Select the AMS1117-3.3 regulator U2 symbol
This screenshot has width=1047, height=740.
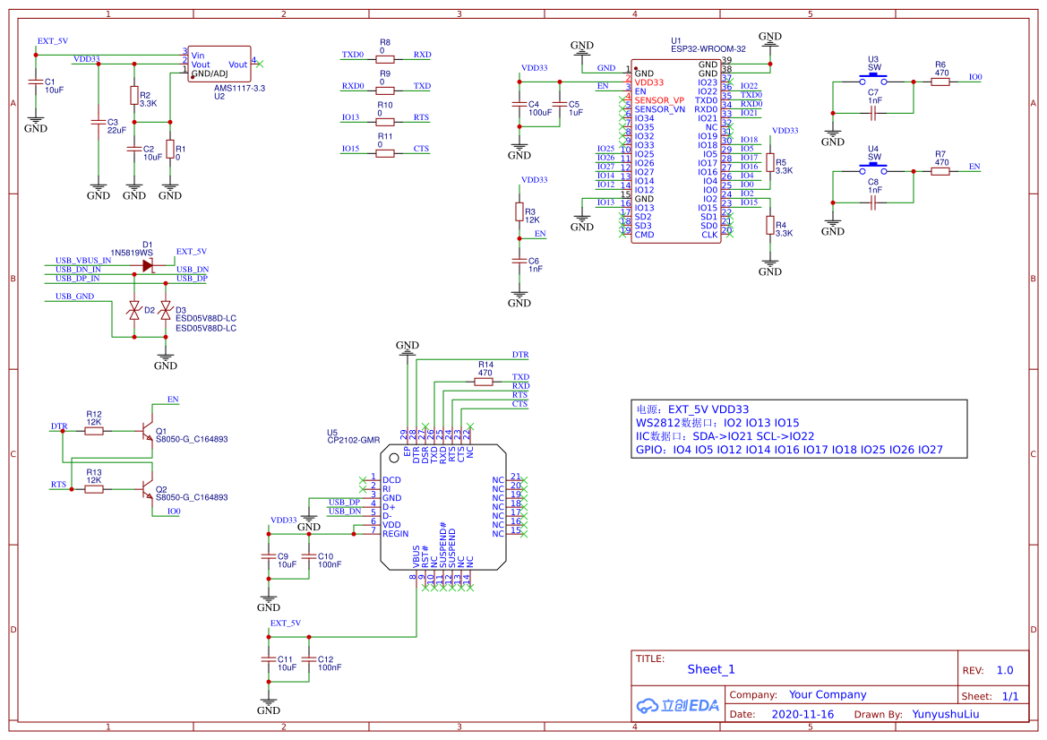[x=219, y=65]
